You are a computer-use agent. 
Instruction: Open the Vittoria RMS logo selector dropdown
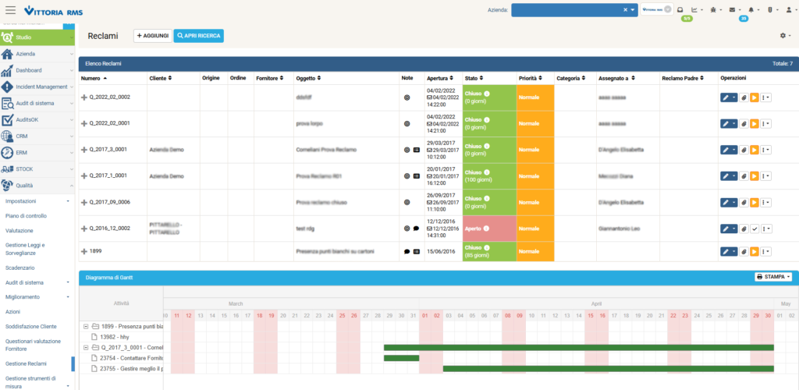(667, 9)
